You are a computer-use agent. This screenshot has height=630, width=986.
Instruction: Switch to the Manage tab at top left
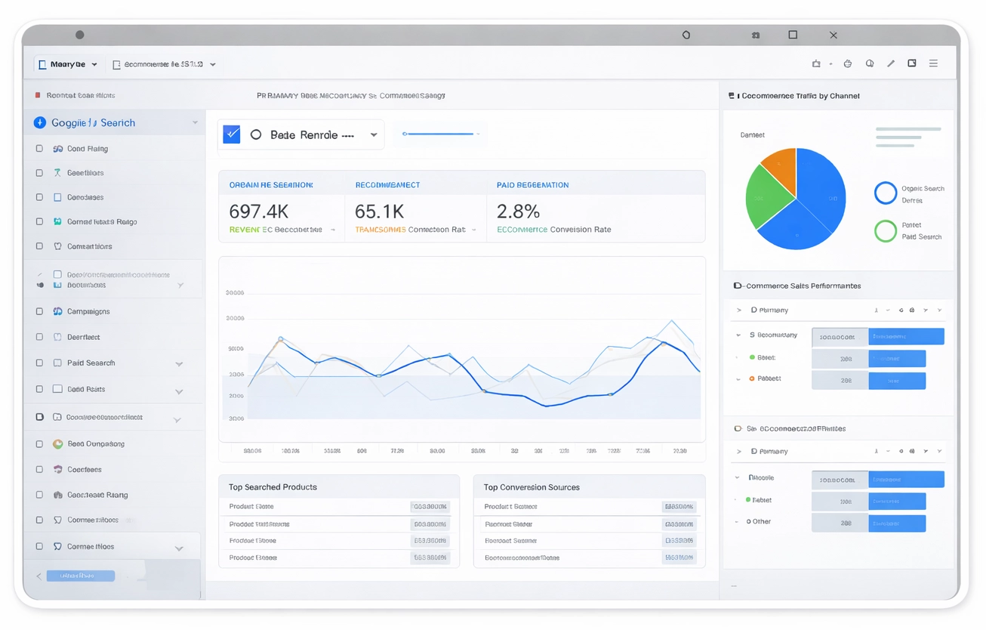click(x=66, y=63)
